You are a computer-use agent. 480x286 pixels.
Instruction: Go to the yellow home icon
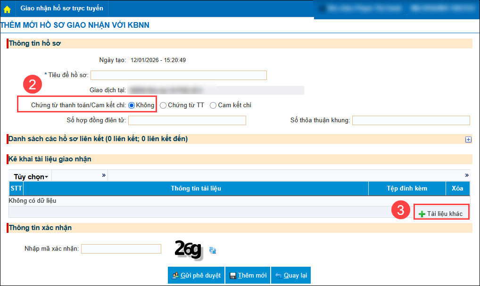pos(7,9)
